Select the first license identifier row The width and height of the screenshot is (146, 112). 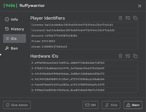tap(84, 25)
